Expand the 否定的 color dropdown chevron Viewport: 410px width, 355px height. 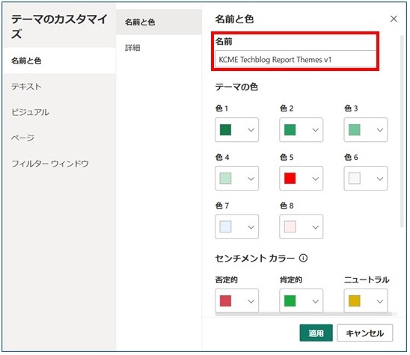(251, 301)
